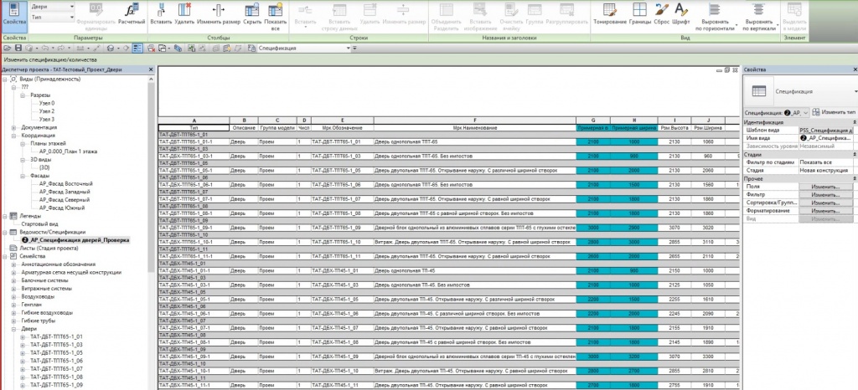Open Выровнять по горизонтали alignment

click(x=714, y=16)
